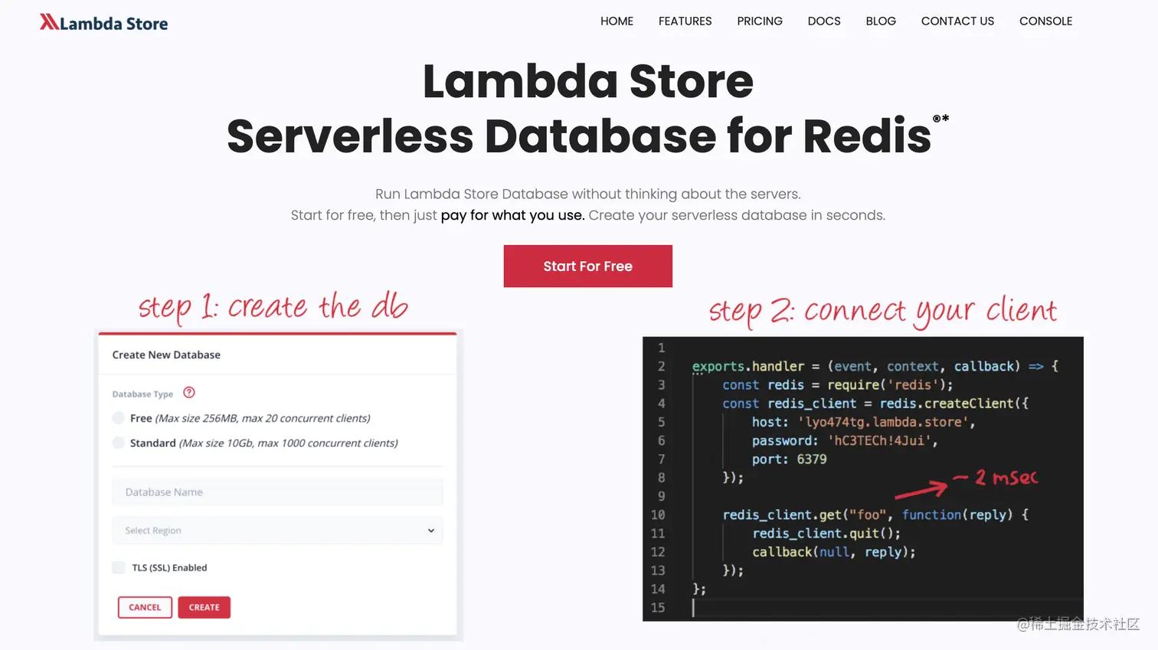Open the PRICING page
The width and height of the screenshot is (1158, 650).
pyautogui.click(x=760, y=21)
